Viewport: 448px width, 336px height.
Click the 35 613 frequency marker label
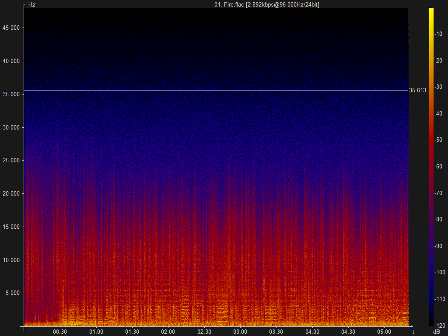417,90
